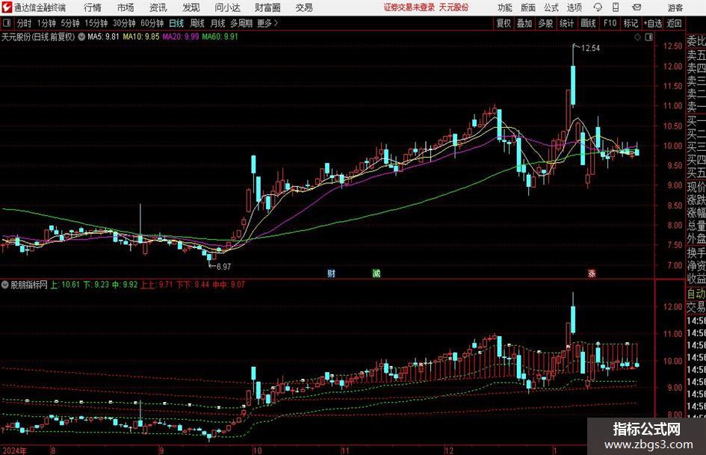Viewport: 706px width, 455px height.
Task: Click the 委比 label in right panel
Action: tap(696, 41)
